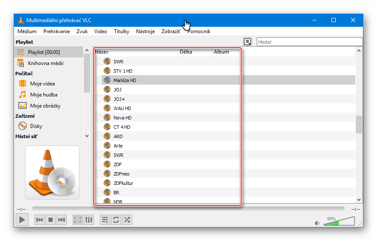
Task: Click the Previous track button
Action: coord(40,220)
